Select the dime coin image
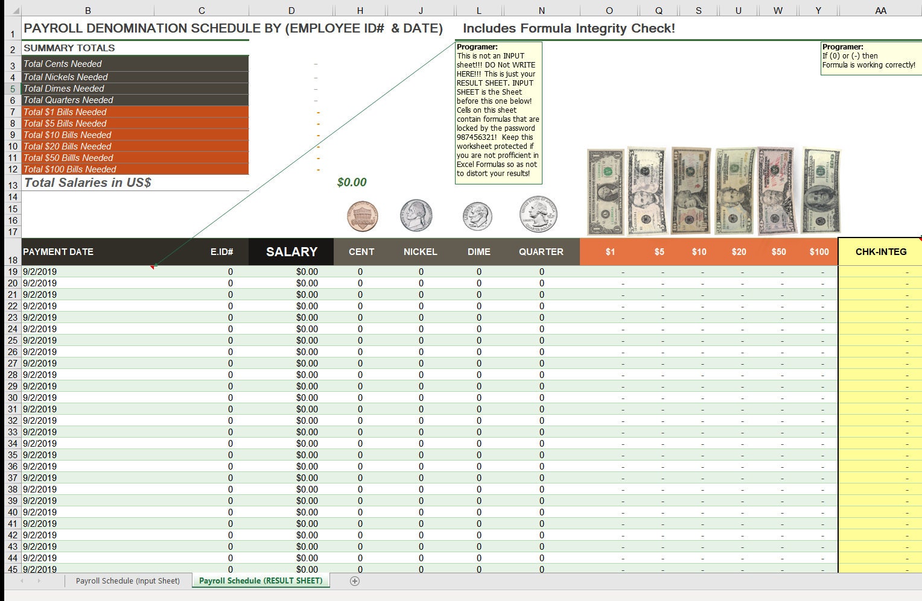This screenshot has width=922, height=601. click(478, 216)
